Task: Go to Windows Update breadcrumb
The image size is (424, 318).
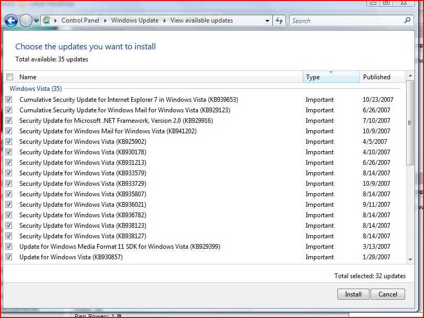Action: pos(135,20)
